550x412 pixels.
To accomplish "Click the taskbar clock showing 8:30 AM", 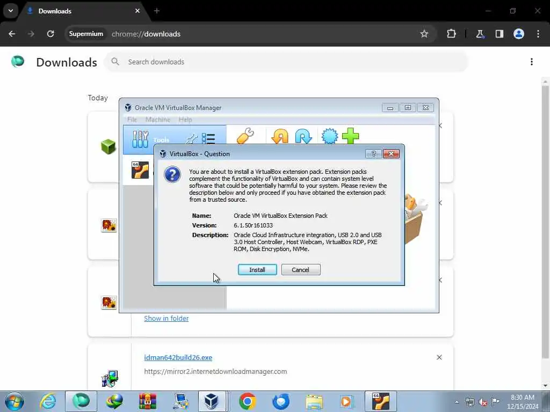I will pyautogui.click(x=522, y=402).
